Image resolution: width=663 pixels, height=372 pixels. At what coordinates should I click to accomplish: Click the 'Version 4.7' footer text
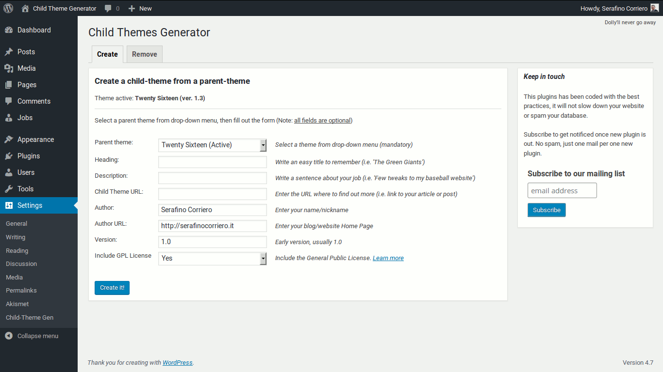coord(638,363)
